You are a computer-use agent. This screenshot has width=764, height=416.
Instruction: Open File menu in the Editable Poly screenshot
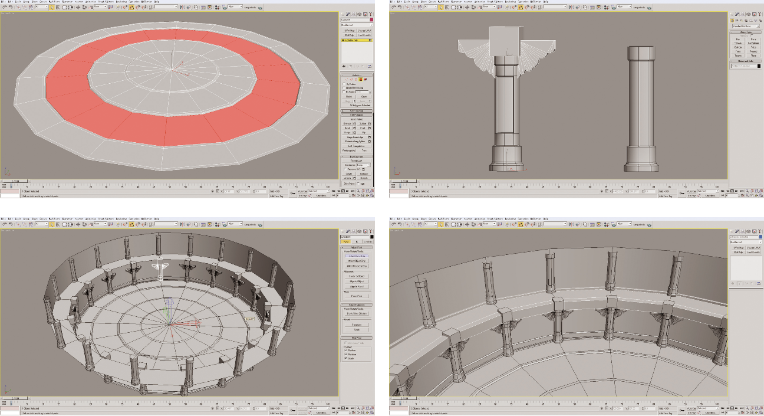pyautogui.click(x=4, y=2)
